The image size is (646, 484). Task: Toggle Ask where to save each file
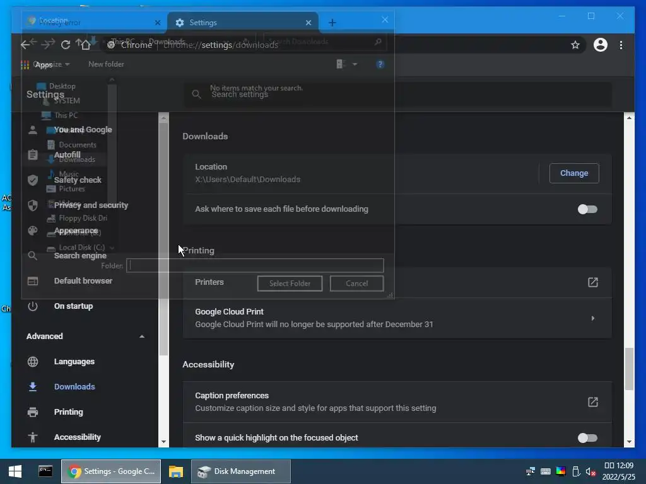(587, 209)
